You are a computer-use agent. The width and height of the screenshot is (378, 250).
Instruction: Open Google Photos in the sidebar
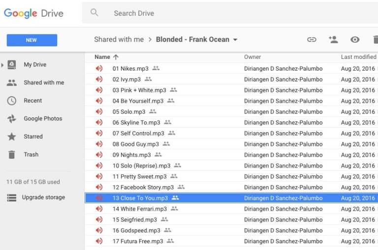[43, 119]
